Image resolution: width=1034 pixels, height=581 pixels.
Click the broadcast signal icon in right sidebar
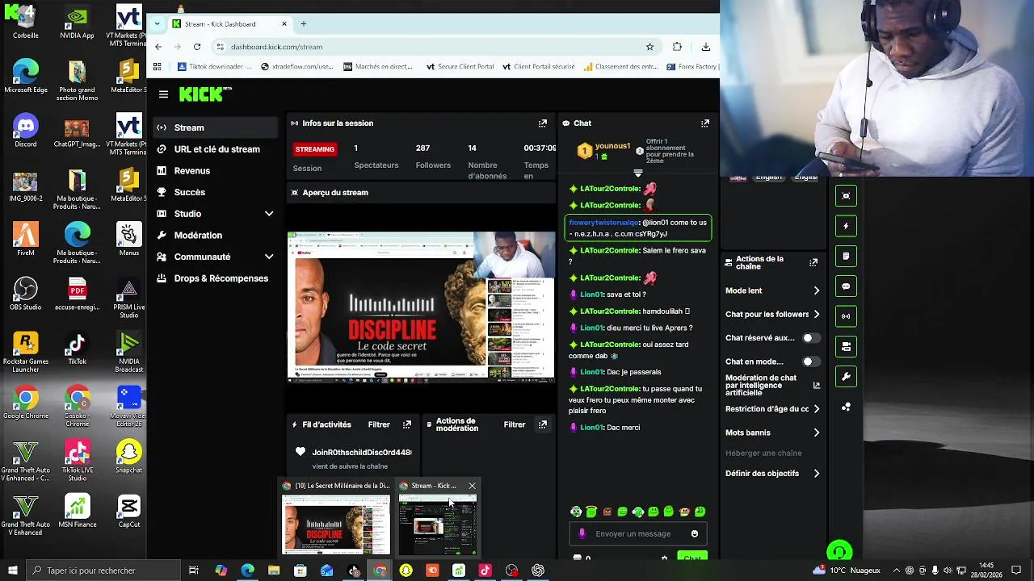[846, 316]
